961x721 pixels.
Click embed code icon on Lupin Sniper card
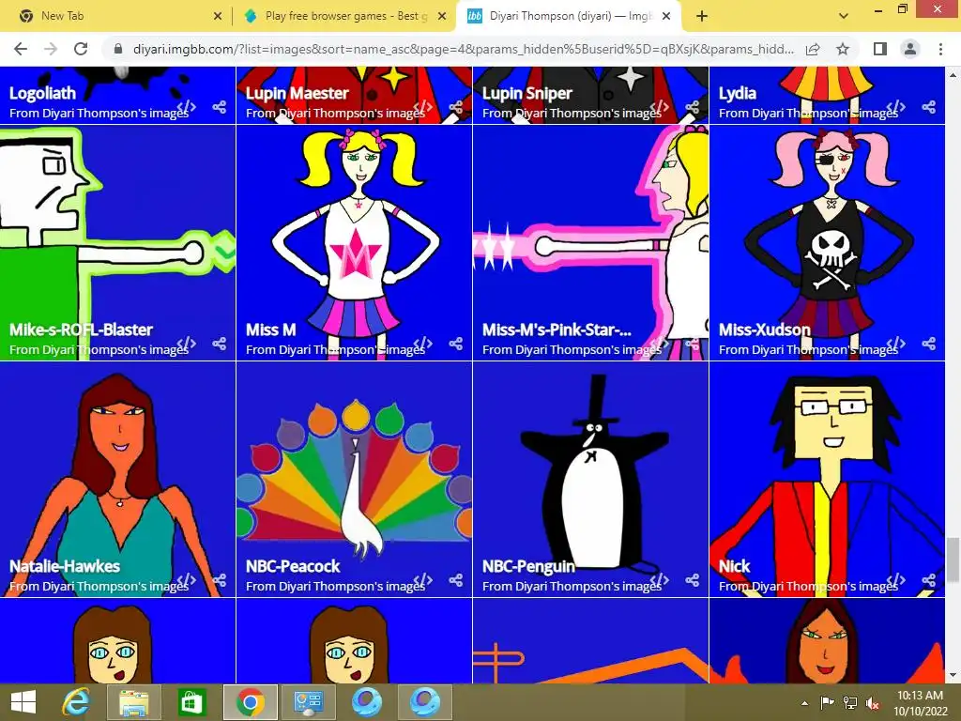tap(660, 107)
